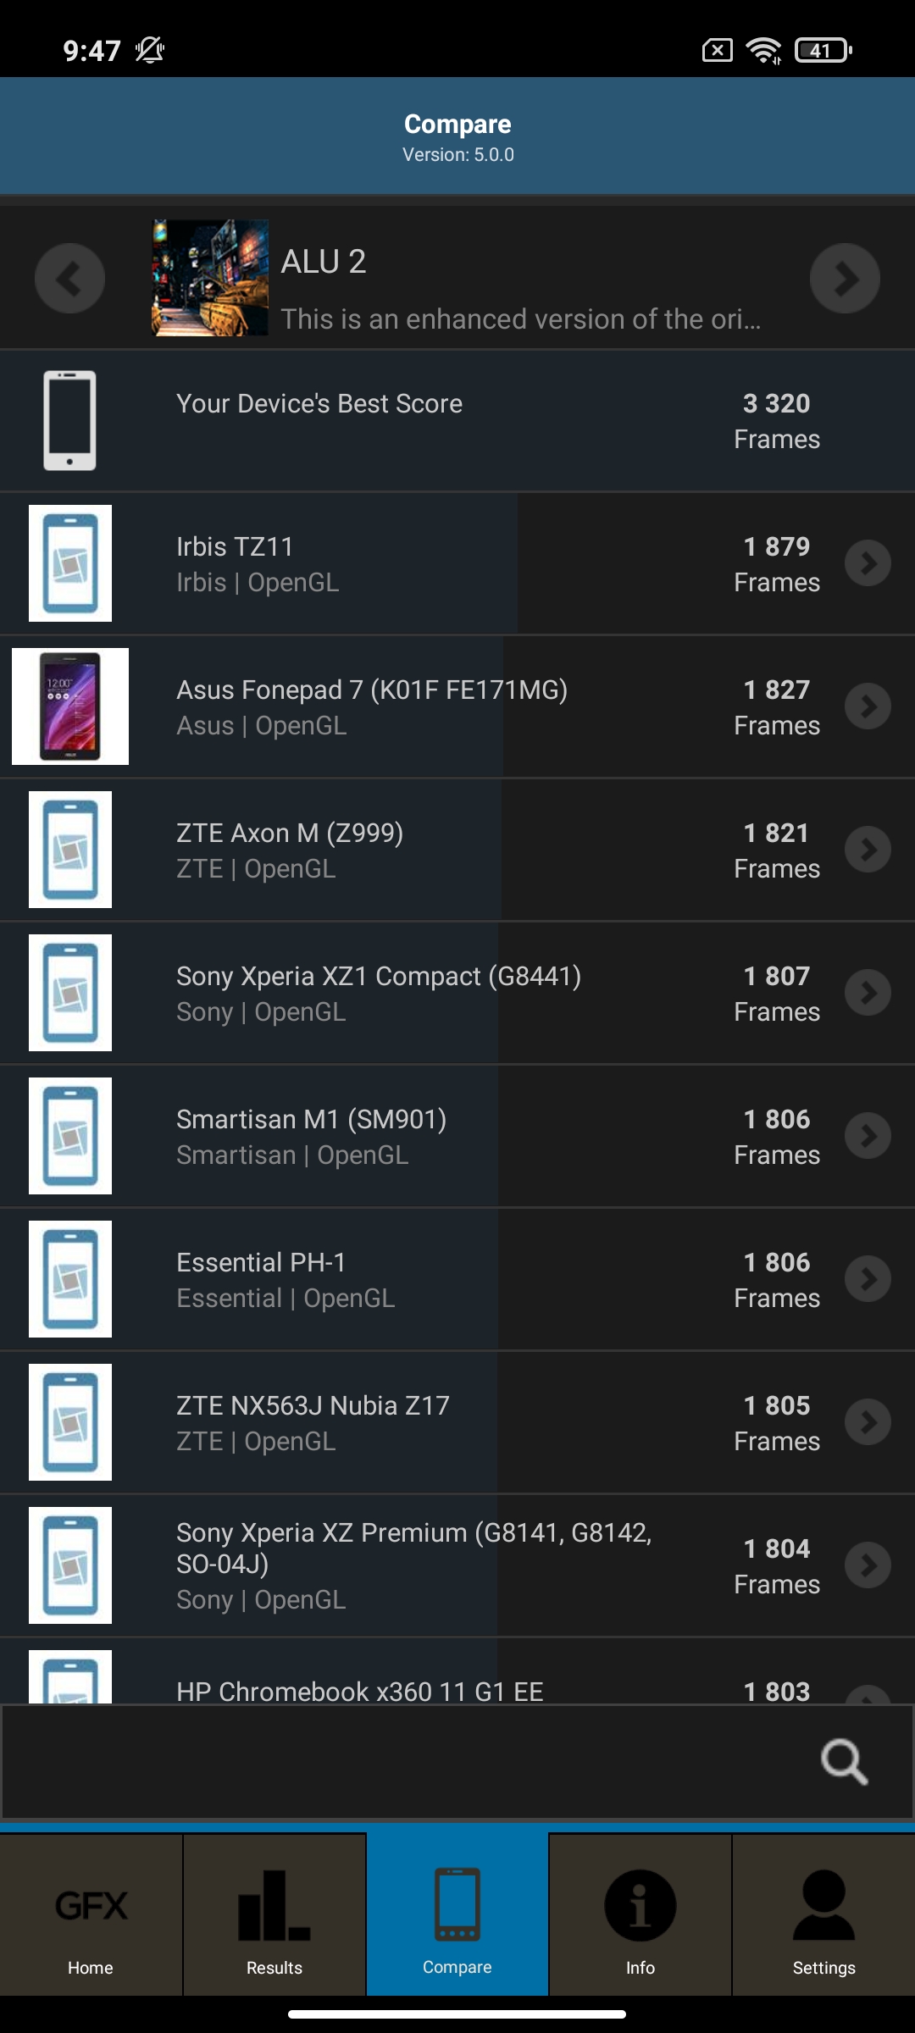The image size is (915, 2033).
Task: Open Sony Xperia XZ1 Compact chevron
Action: click(868, 993)
